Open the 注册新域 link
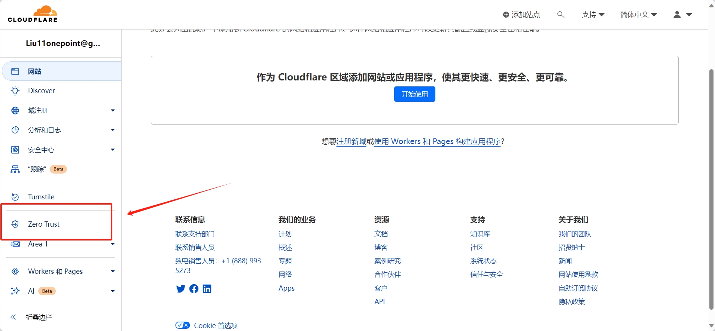 [x=351, y=141]
